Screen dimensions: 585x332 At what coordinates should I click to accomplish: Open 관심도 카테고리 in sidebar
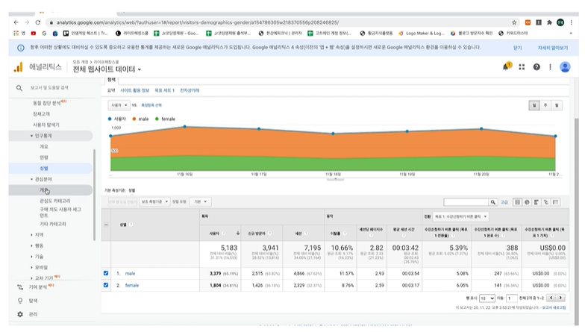click(55, 201)
